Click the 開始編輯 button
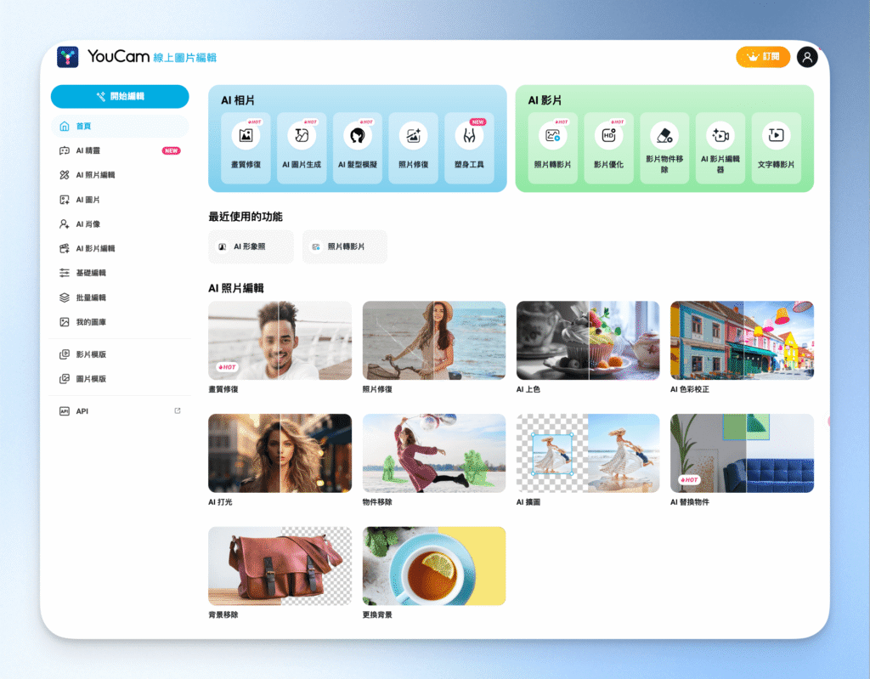This screenshot has height=679, width=870. [x=120, y=96]
